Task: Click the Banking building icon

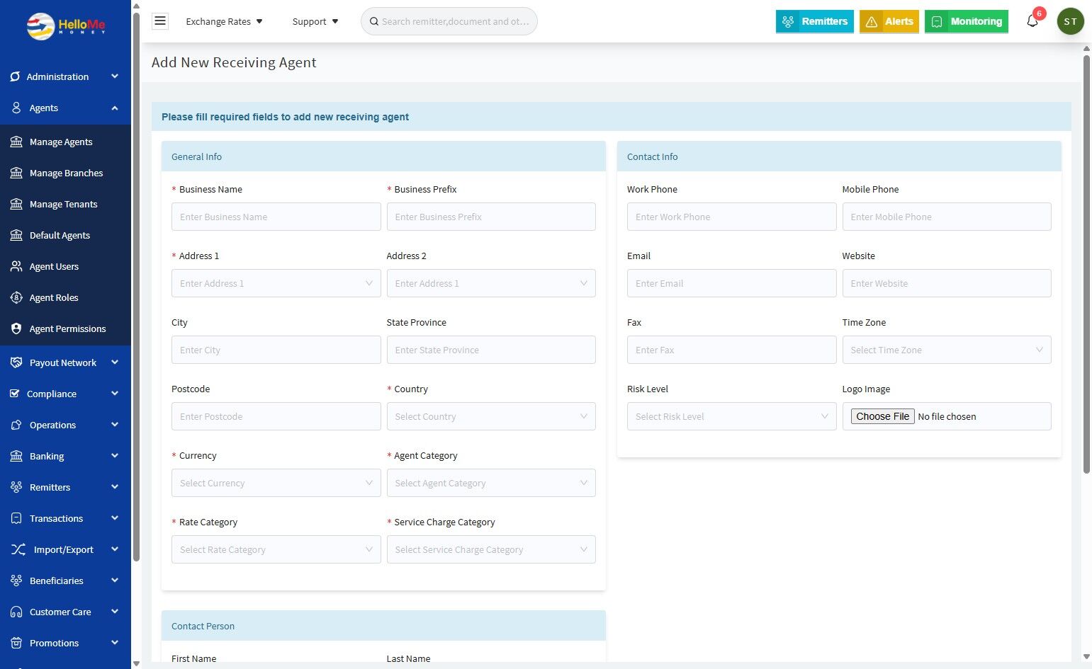Action: [16, 456]
